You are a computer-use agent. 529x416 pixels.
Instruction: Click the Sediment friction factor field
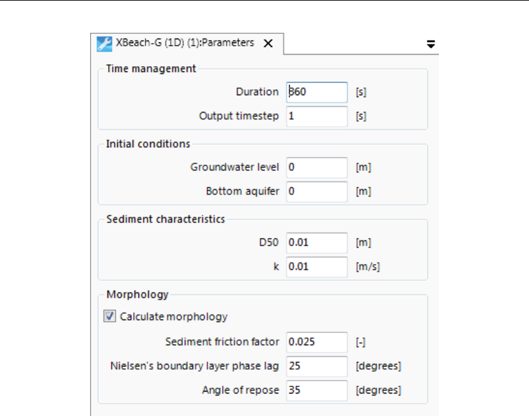[317, 342]
